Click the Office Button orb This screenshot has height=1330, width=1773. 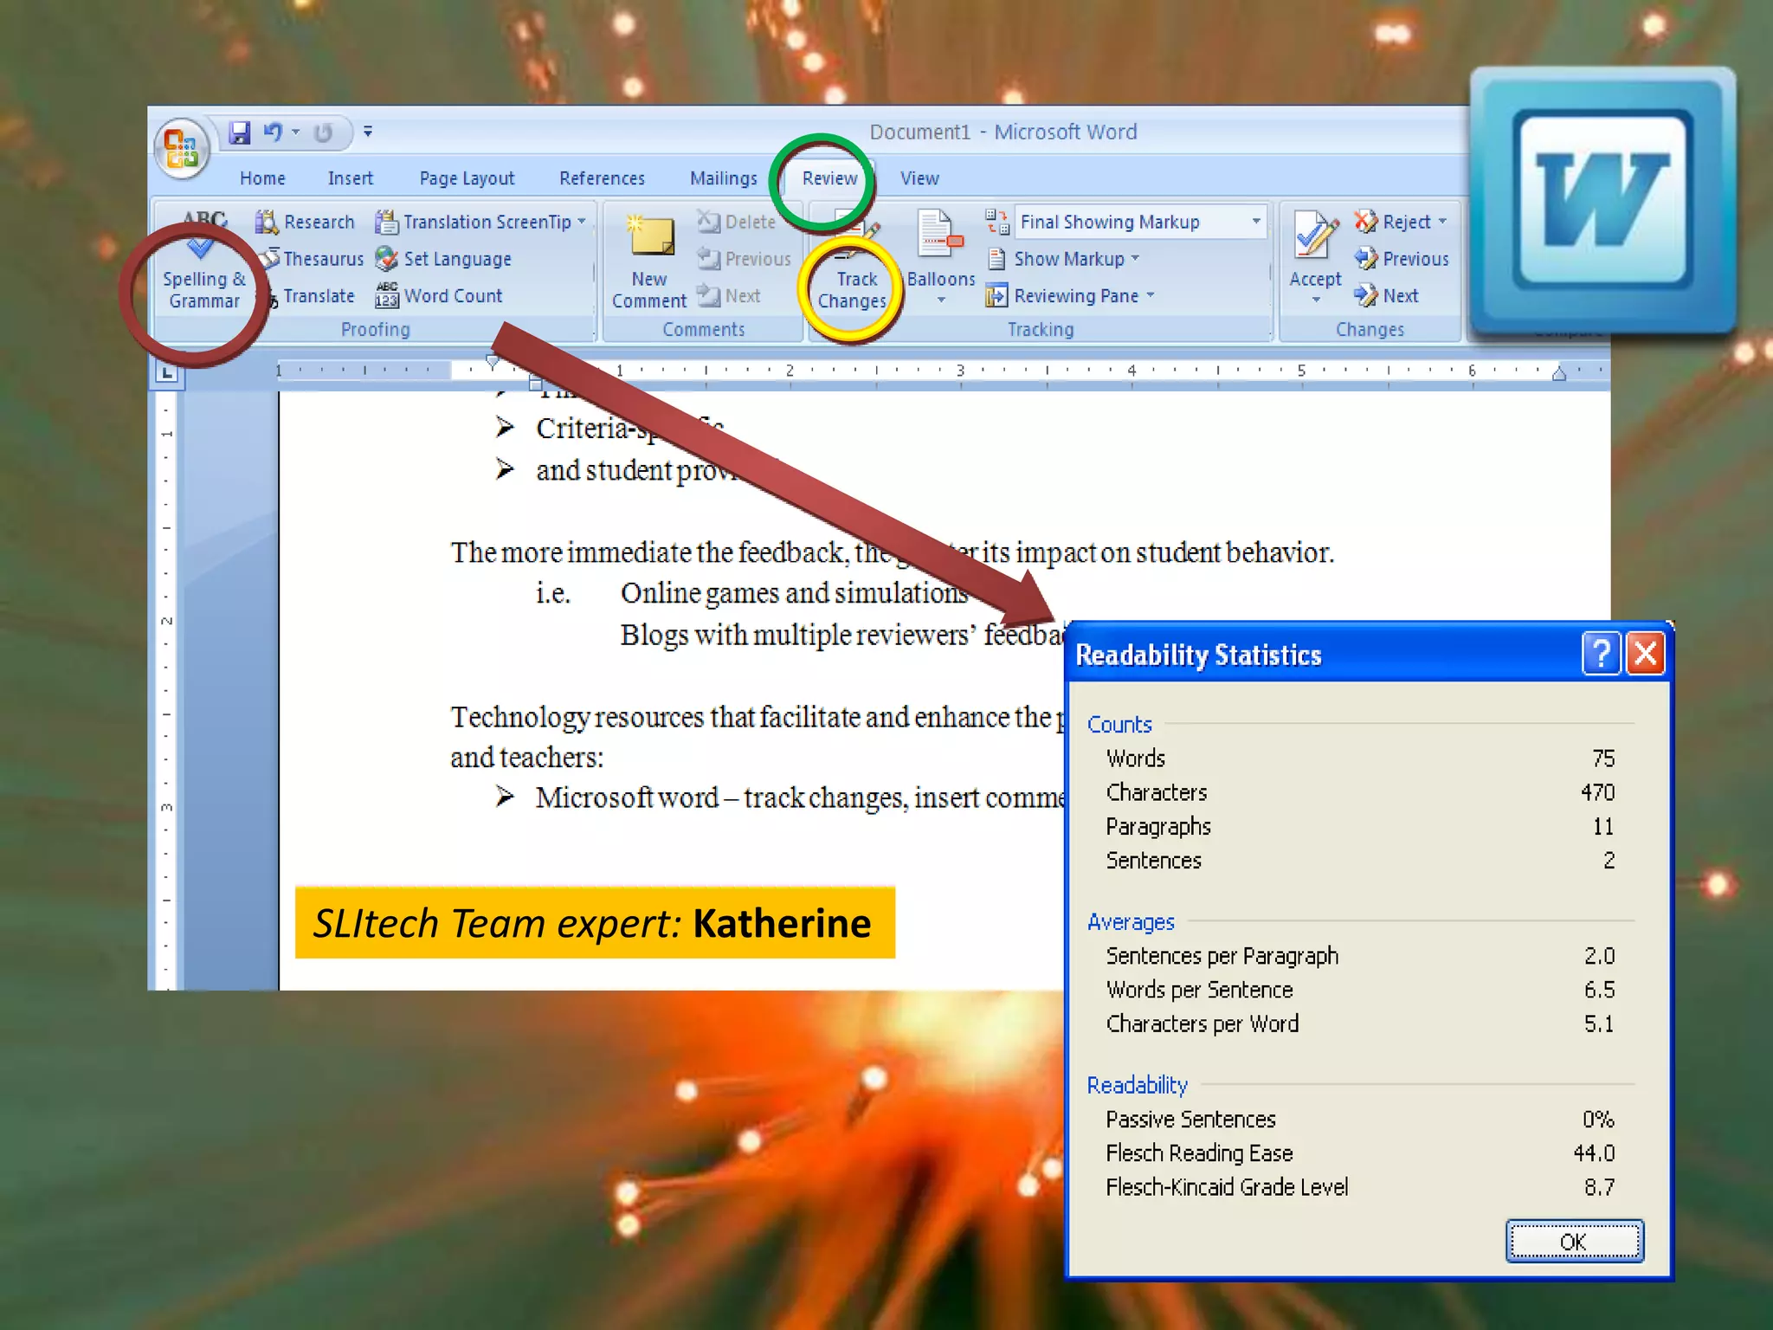tap(182, 148)
